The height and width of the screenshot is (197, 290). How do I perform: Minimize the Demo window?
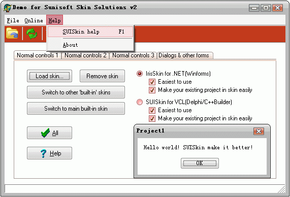[x=254, y=8]
